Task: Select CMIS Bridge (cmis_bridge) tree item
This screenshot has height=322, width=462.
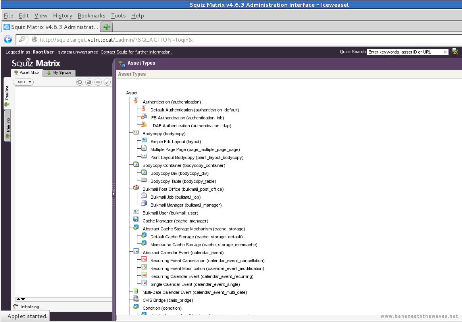Action: pos(167,300)
